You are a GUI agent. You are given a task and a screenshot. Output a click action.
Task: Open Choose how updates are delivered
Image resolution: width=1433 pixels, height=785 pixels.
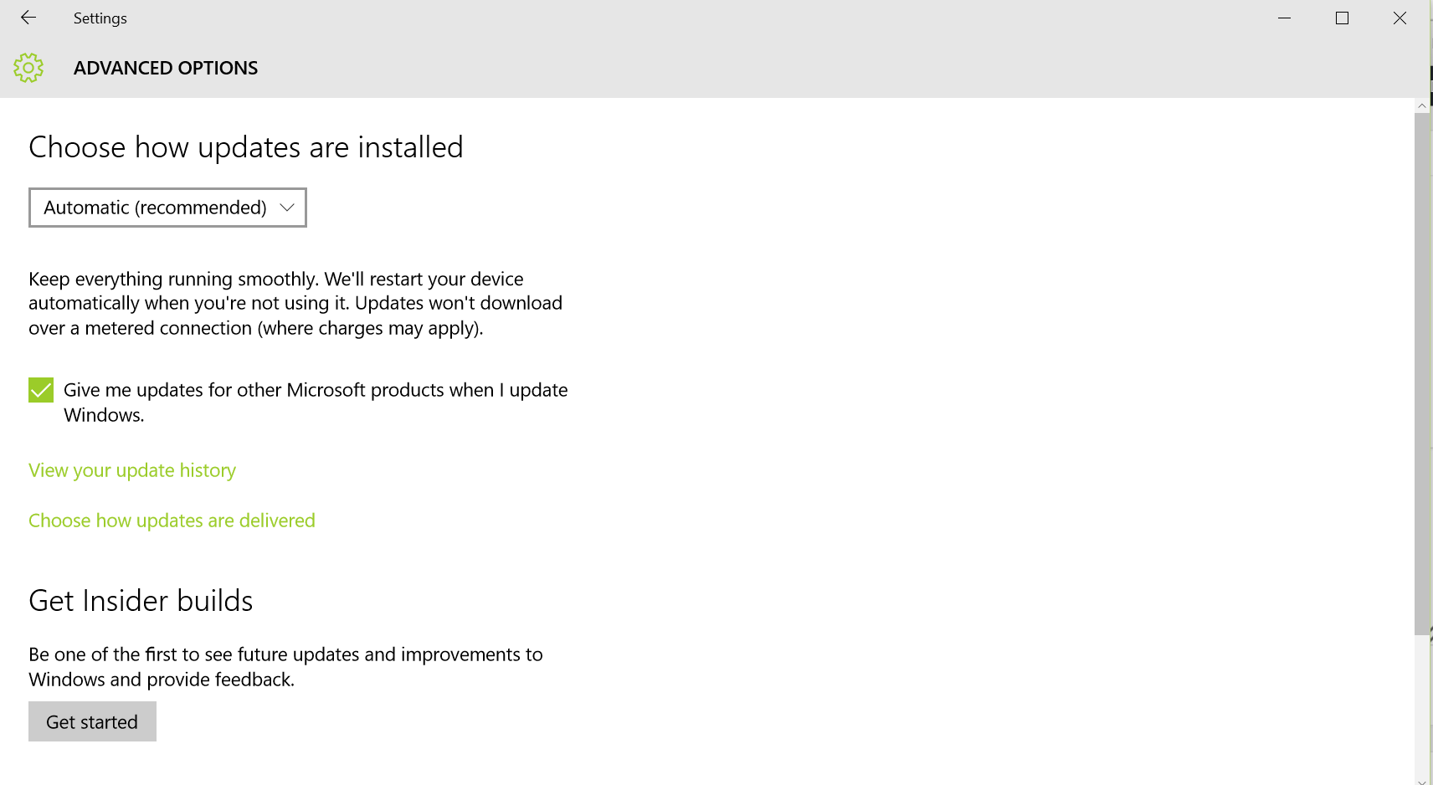[x=172, y=521]
